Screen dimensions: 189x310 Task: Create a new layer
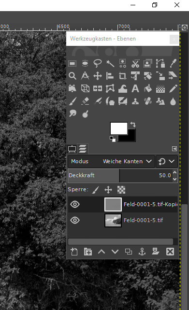click(x=74, y=252)
